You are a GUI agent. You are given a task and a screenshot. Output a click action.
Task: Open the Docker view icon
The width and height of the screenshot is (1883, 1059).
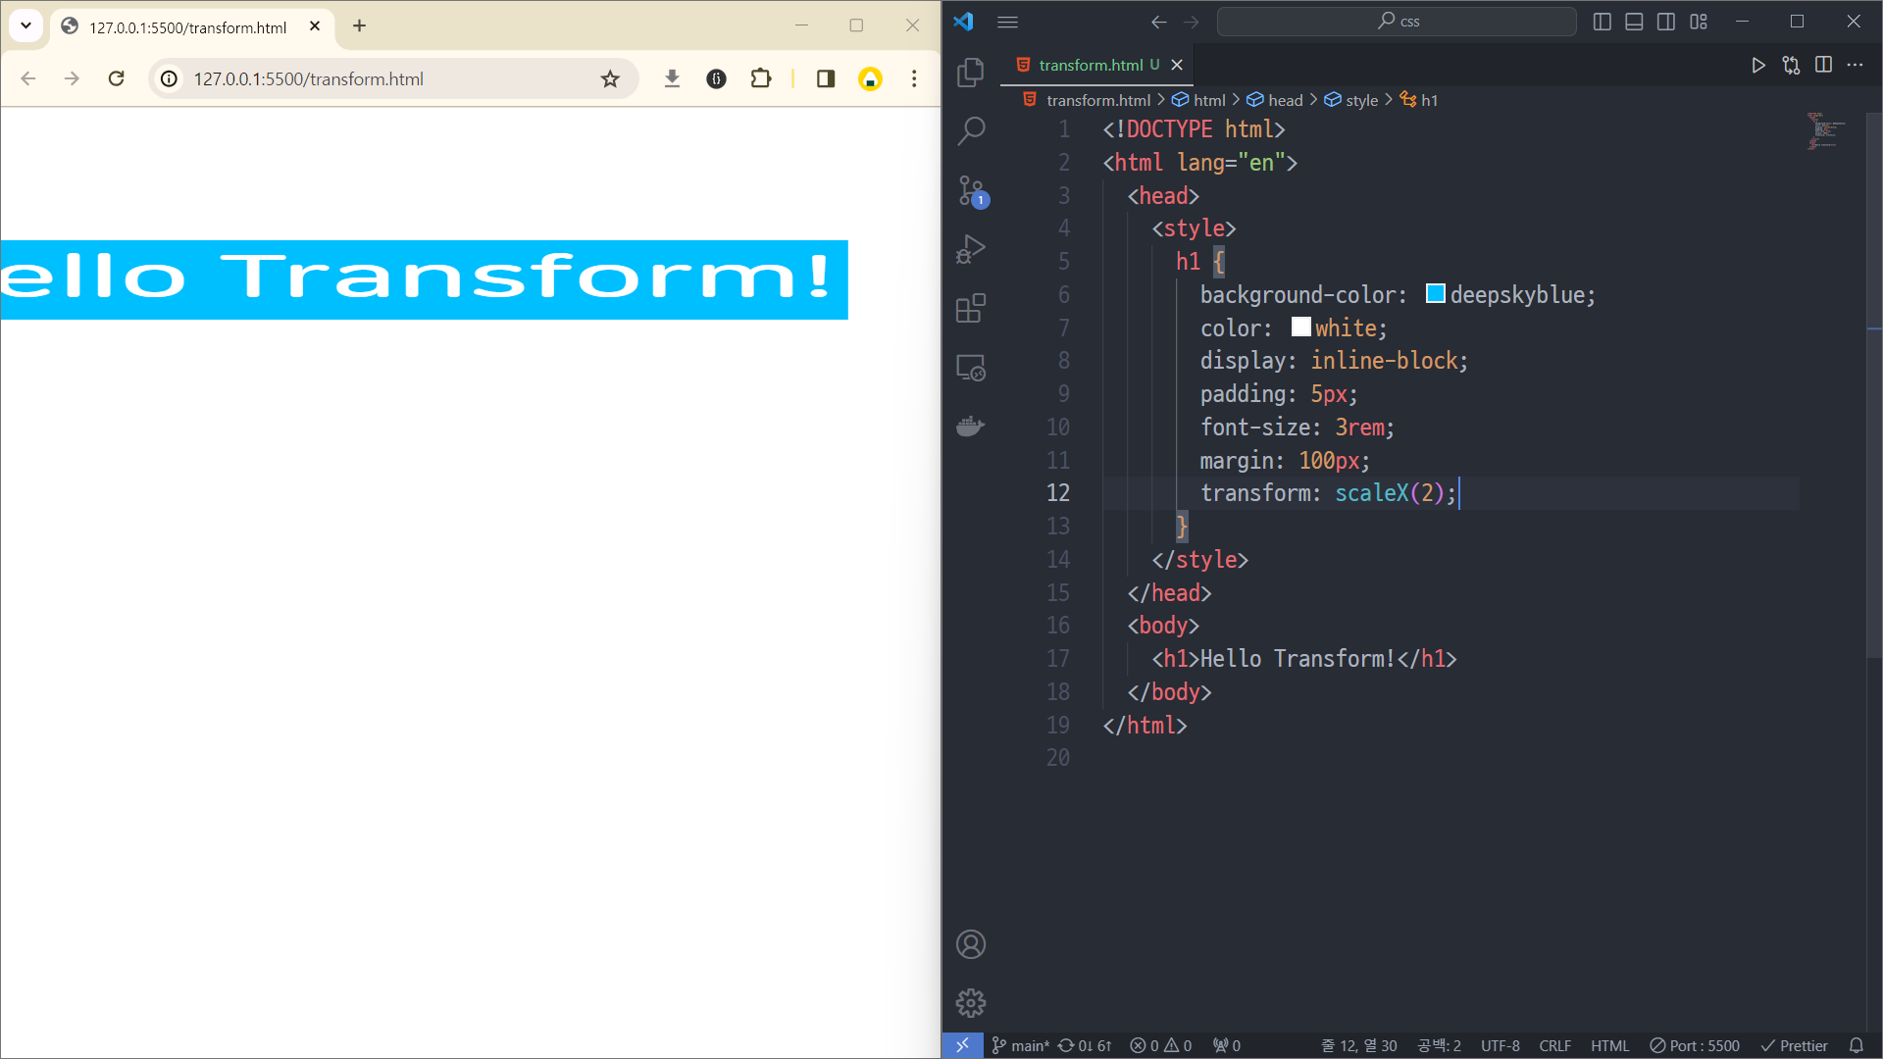tap(970, 427)
